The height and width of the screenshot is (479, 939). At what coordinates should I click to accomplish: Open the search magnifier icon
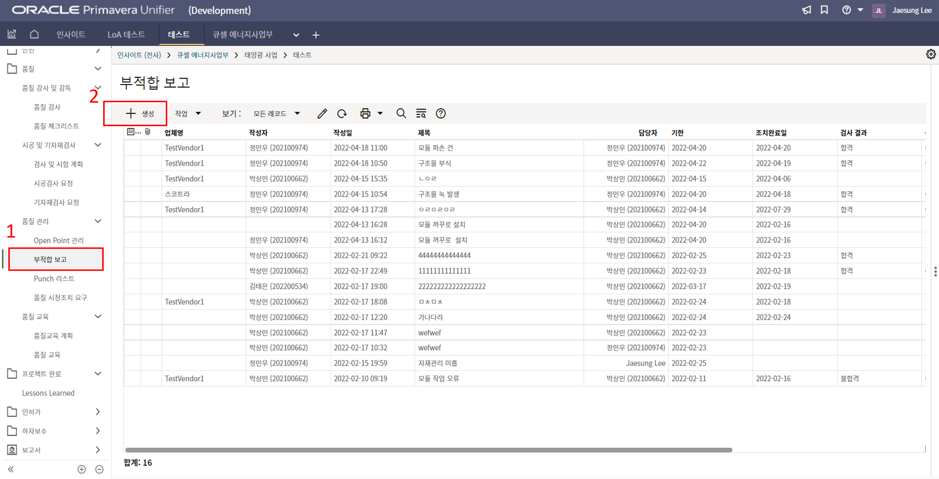point(401,114)
